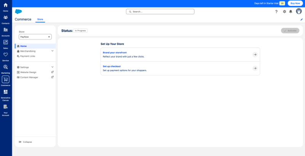Open the PayNow store dropdown
The image size is (305, 156).
35,37
